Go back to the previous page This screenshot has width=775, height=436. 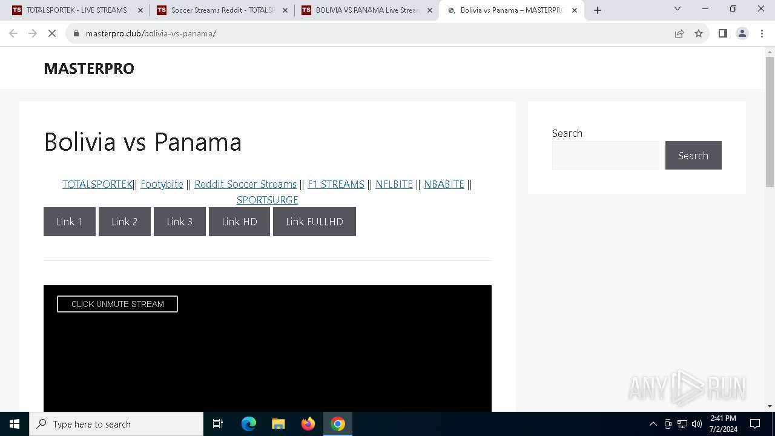tap(13, 33)
